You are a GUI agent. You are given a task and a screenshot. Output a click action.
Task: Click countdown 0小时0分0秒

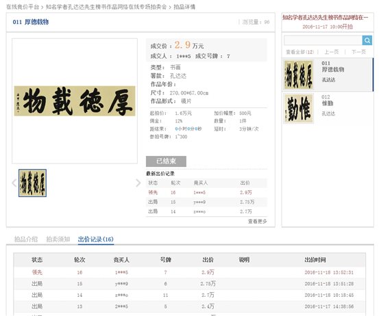(188, 129)
